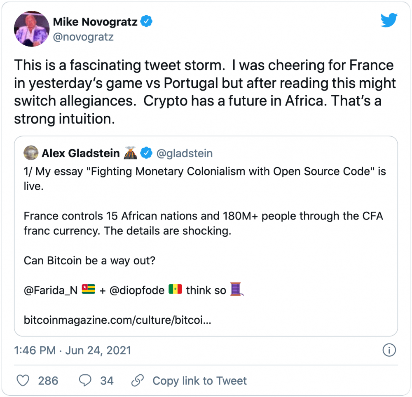Click the Twitter bird logo
This screenshot has height=397, width=412.
(x=389, y=20)
